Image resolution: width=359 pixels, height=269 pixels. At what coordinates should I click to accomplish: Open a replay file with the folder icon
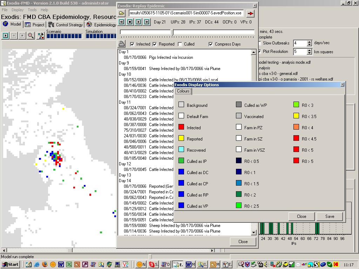click(x=122, y=13)
